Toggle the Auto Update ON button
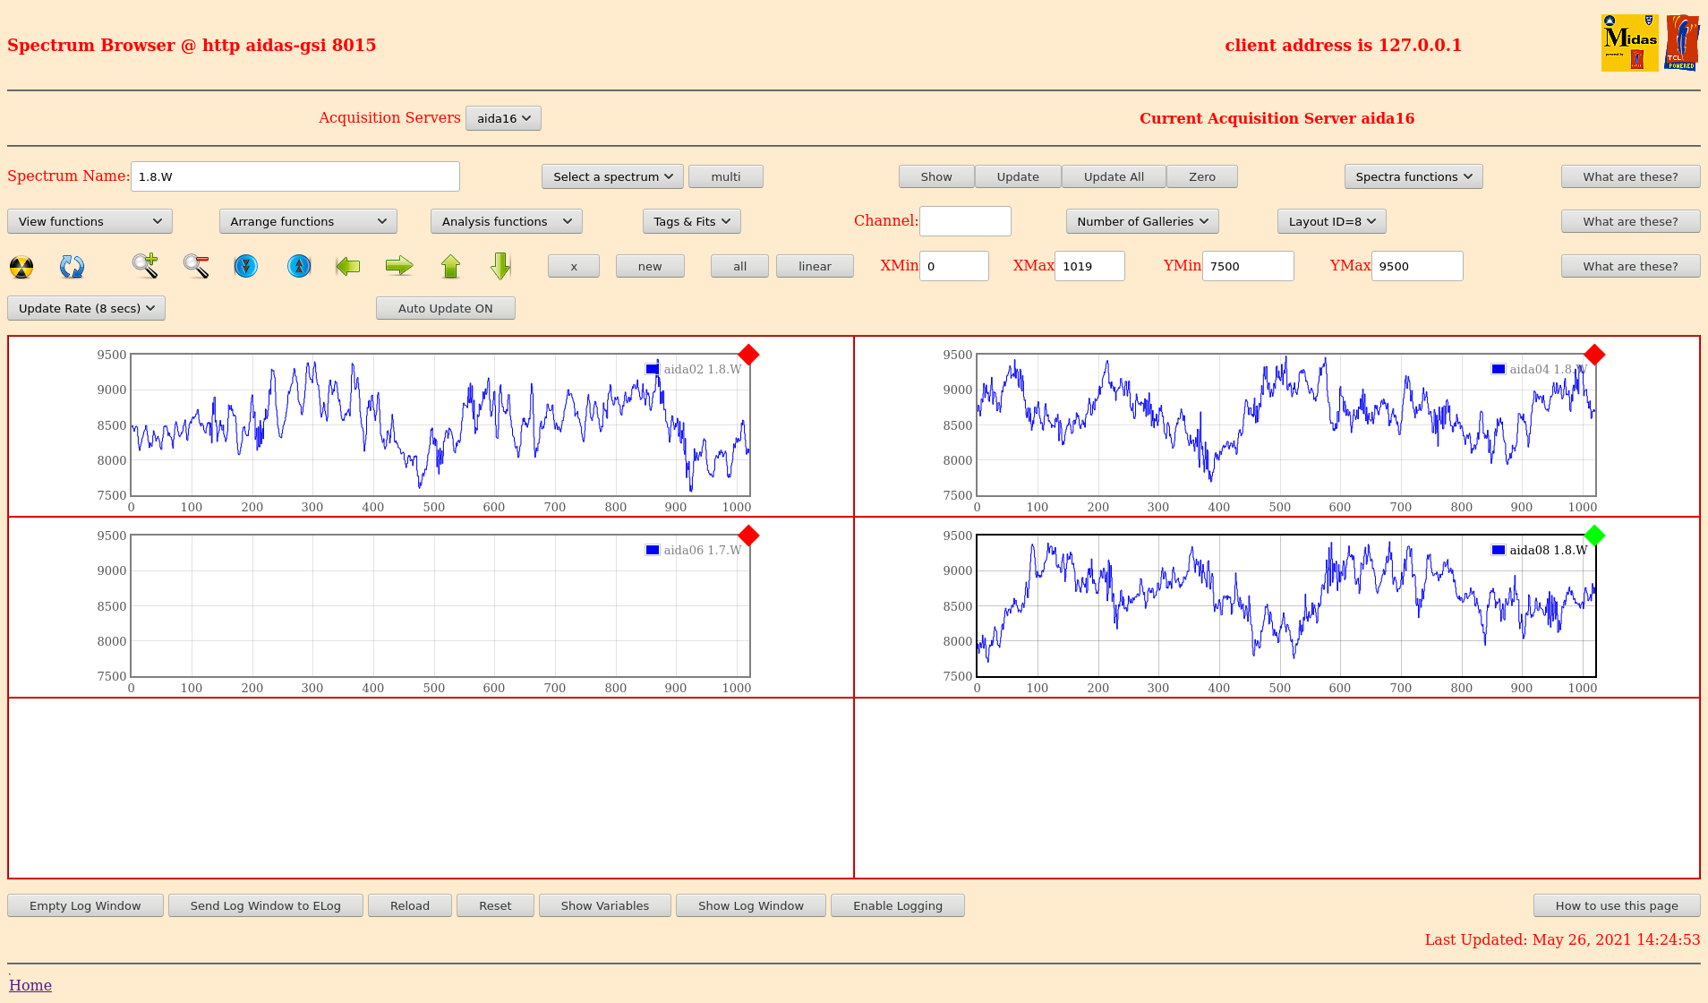Screen dimensions: 1708x1003 click(445, 308)
